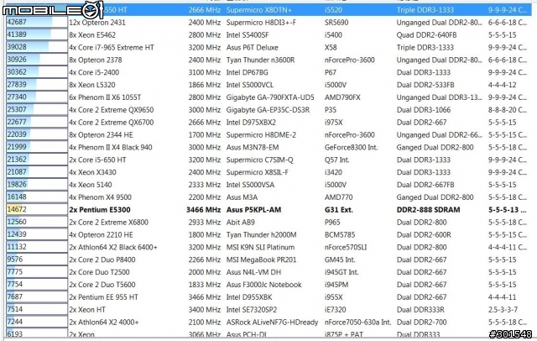Click the highlighted 14672 score bar
Viewport: 537px width, 341px height.
click(x=37, y=209)
